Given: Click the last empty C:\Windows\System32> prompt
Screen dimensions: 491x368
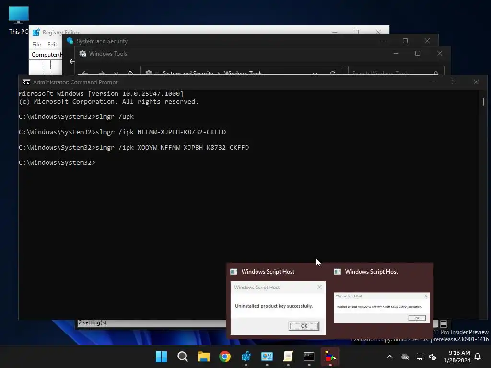Looking at the screenshot, I should (57, 163).
